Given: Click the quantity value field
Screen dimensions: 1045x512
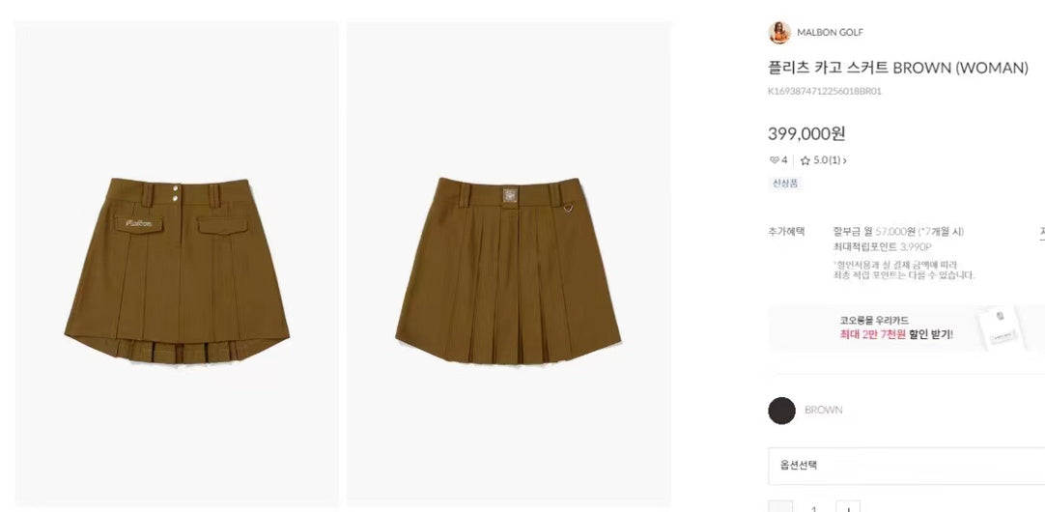Looking at the screenshot, I should point(814,507).
